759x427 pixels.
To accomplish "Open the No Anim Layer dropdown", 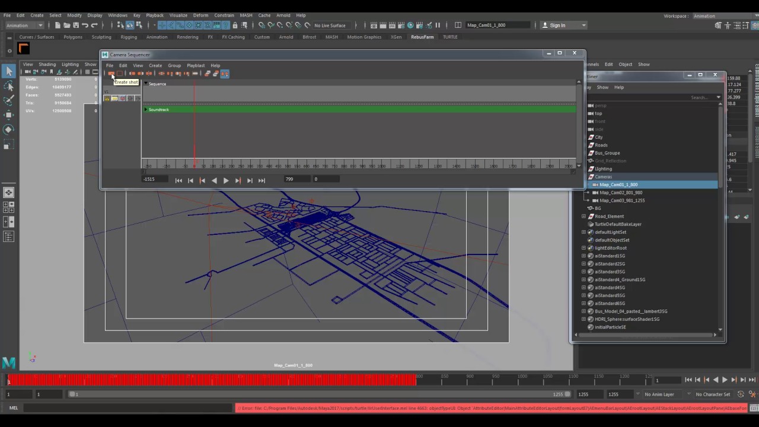I will (x=662, y=394).
